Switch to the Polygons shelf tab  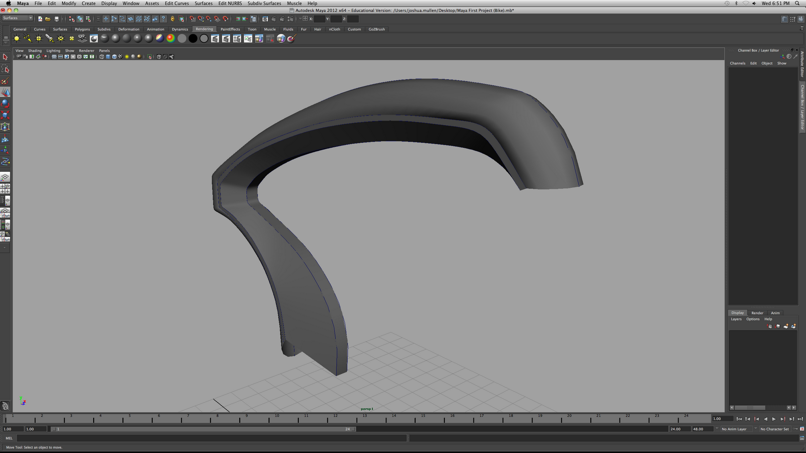[82, 29]
